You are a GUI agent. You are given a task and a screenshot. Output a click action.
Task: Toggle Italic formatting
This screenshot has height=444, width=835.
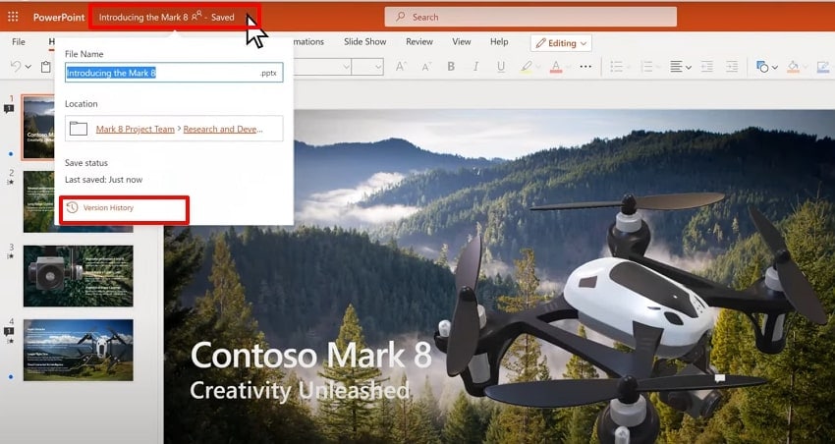tap(475, 67)
